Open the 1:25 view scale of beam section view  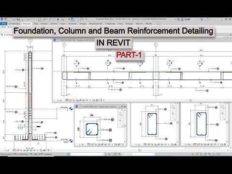(59, 100)
